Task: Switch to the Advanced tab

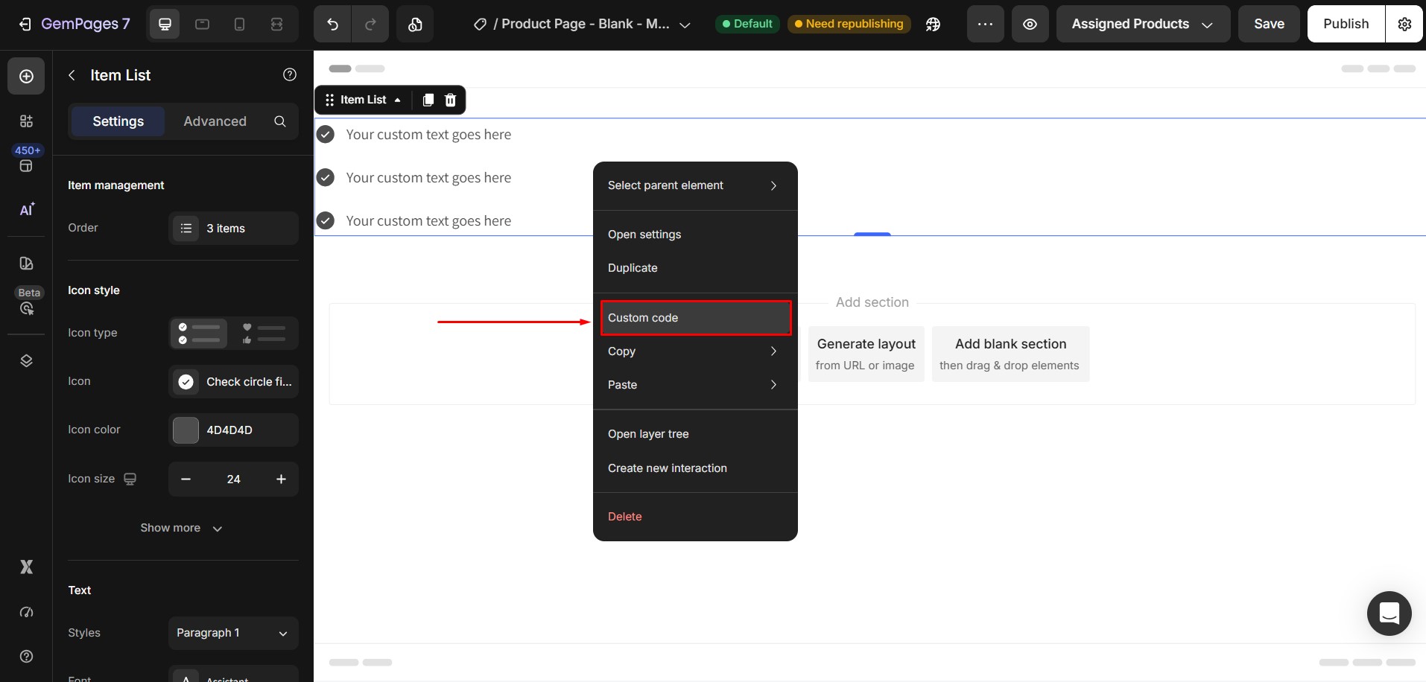Action: point(215,121)
